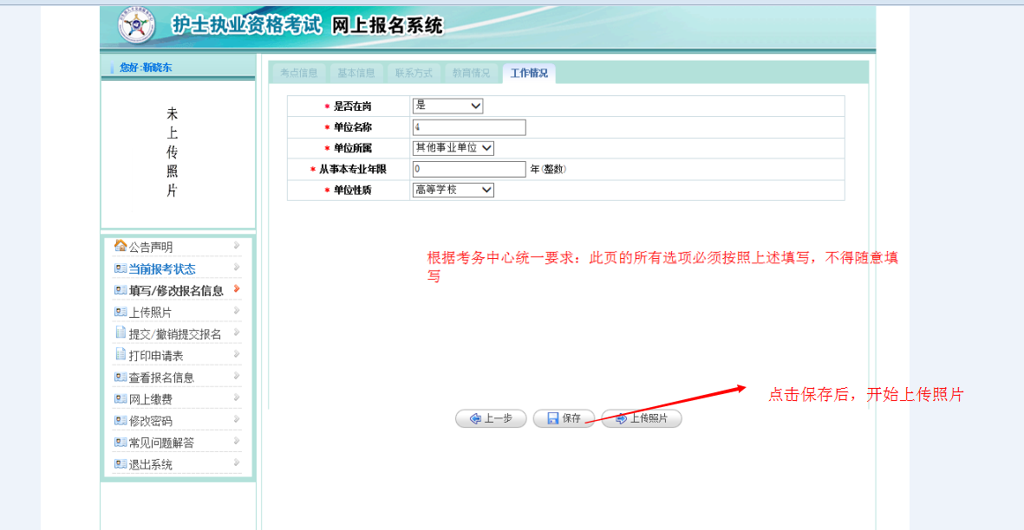Click the icon beside 网上缴费
The height and width of the screenshot is (530, 1024).
(x=121, y=398)
